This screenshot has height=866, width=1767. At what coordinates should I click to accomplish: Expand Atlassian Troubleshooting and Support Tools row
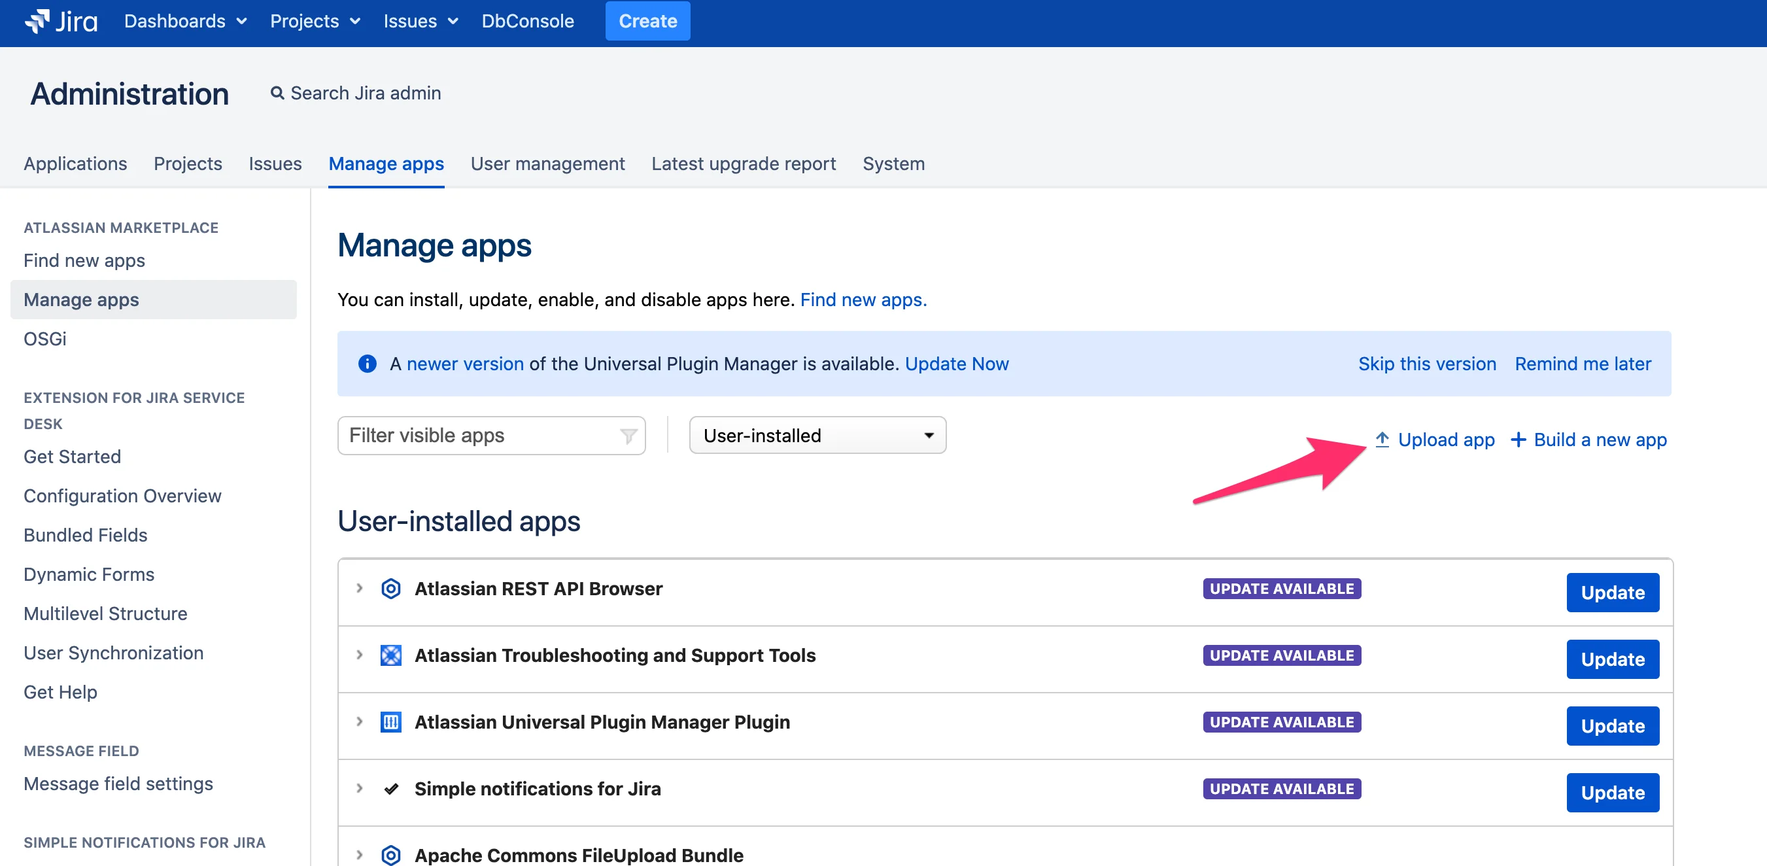tap(360, 655)
